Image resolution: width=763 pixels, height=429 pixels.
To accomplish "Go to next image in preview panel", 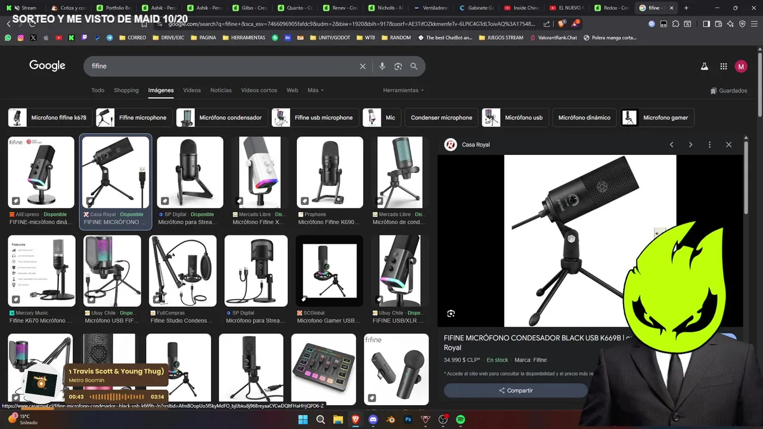I will click(690, 145).
